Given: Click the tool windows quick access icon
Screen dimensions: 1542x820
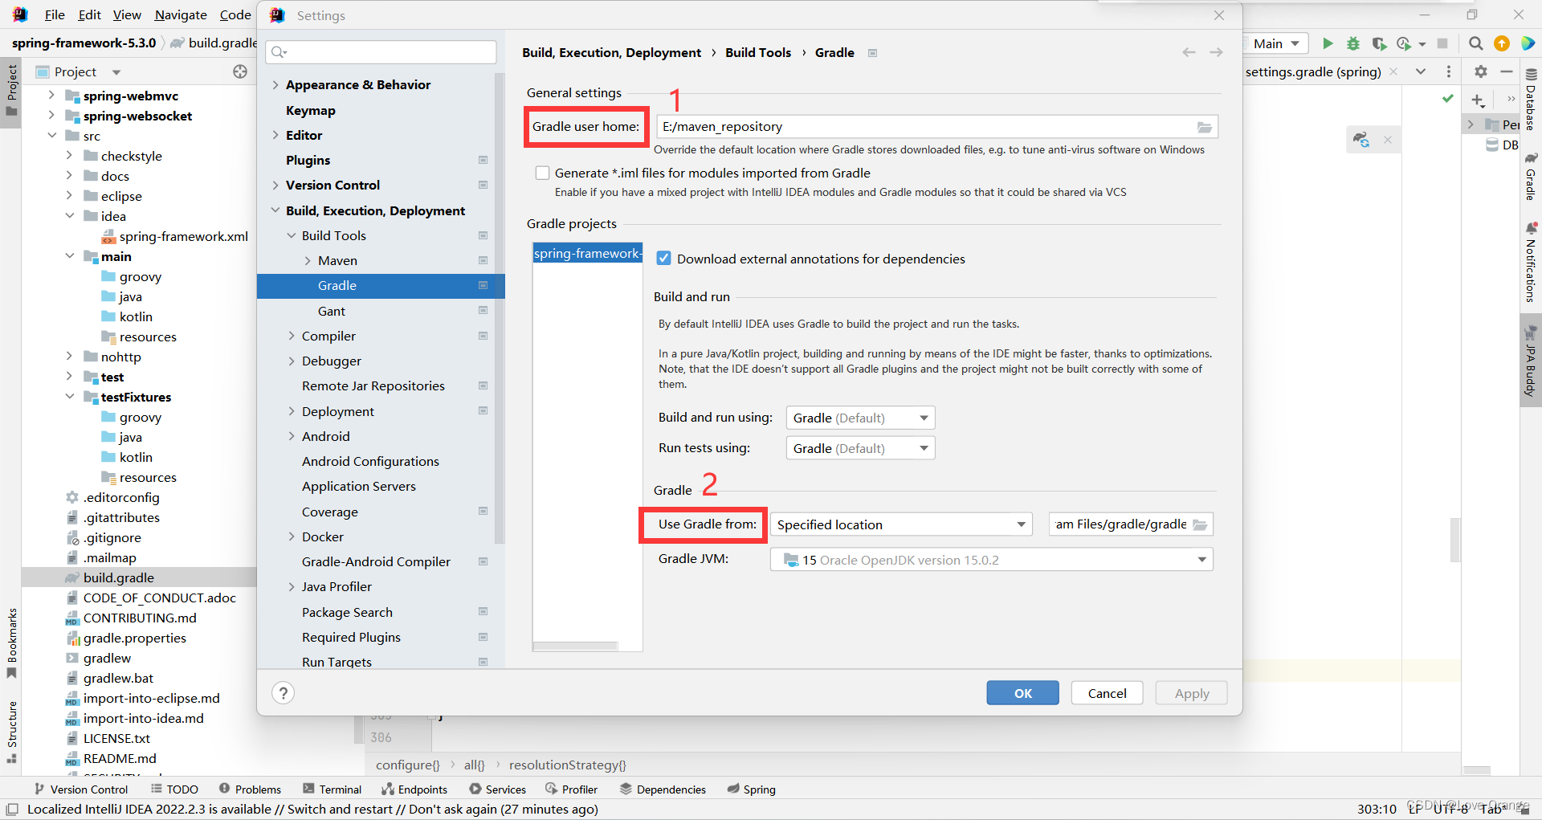Looking at the screenshot, I should [12, 809].
